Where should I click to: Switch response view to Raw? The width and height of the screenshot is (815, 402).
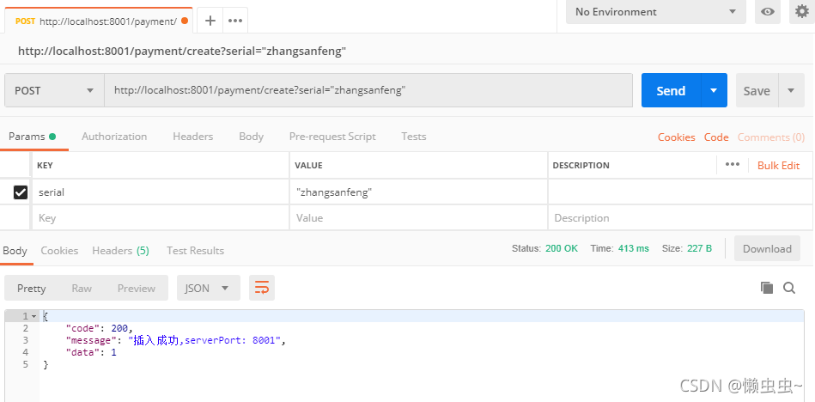pos(82,288)
